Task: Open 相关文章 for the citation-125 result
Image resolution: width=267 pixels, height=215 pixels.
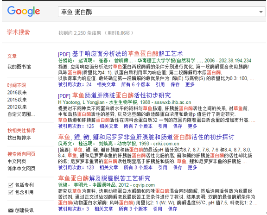Action: click(109, 126)
